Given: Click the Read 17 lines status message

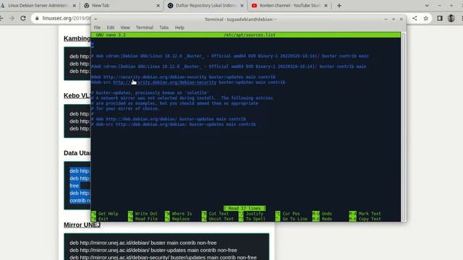Looking at the screenshot, I should tap(245, 208).
